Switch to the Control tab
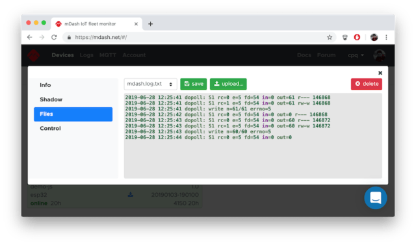 pos(73,129)
